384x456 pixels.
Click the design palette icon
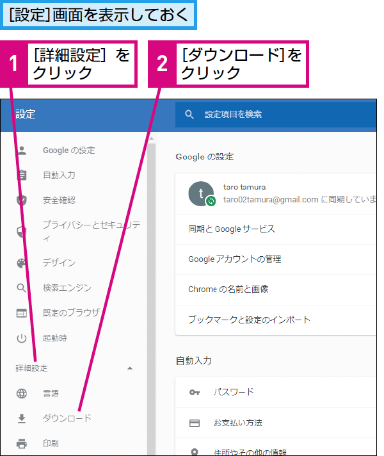[22, 263]
